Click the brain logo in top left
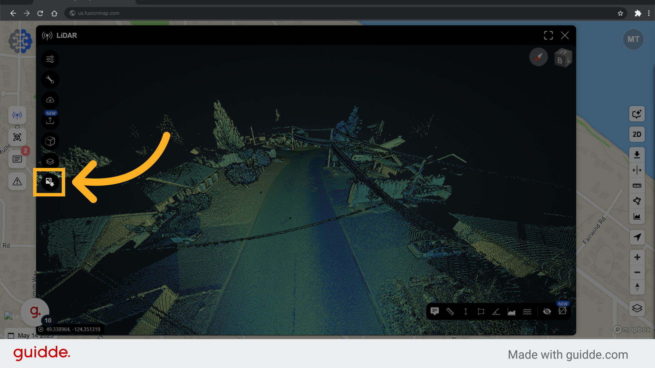This screenshot has height=368, width=655. coord(20,41)
